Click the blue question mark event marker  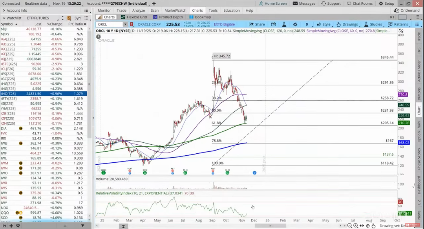point(254,173)
